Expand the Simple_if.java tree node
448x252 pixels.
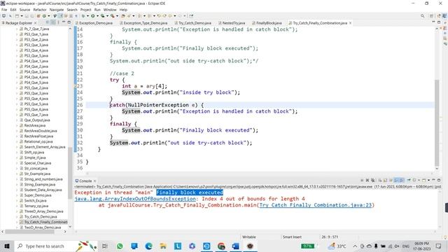tap(17, 157)
